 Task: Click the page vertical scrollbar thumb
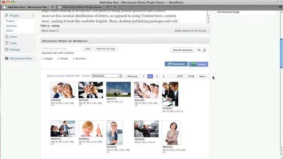[x=281, y=53]
